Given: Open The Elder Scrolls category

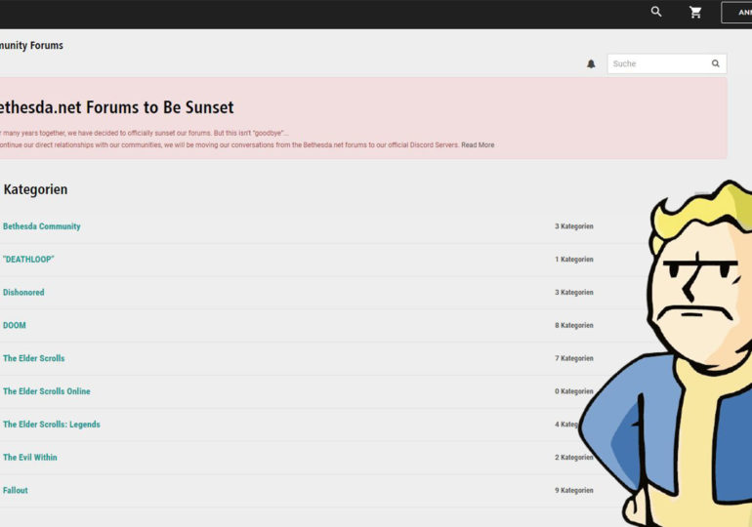Looking at the screenshot, I should [x=33, y=358].
